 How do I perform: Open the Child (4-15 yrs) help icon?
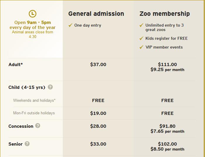click(50, 87)
